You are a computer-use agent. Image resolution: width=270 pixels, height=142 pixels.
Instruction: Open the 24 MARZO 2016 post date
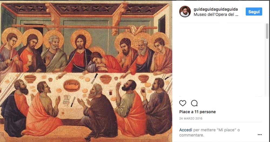pyautogui.click(x=191, y=119)
